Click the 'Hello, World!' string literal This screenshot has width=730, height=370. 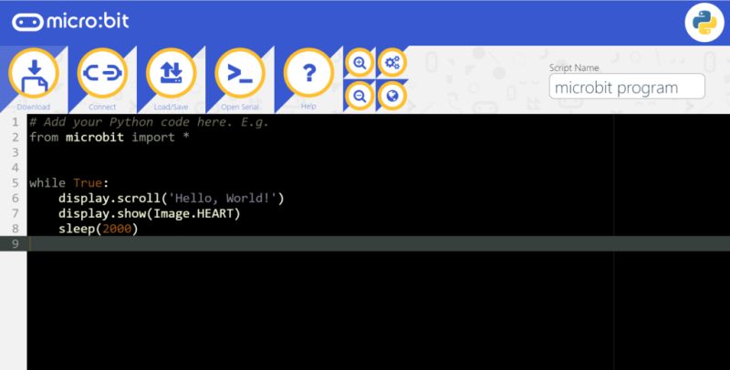tap(223, 198)
